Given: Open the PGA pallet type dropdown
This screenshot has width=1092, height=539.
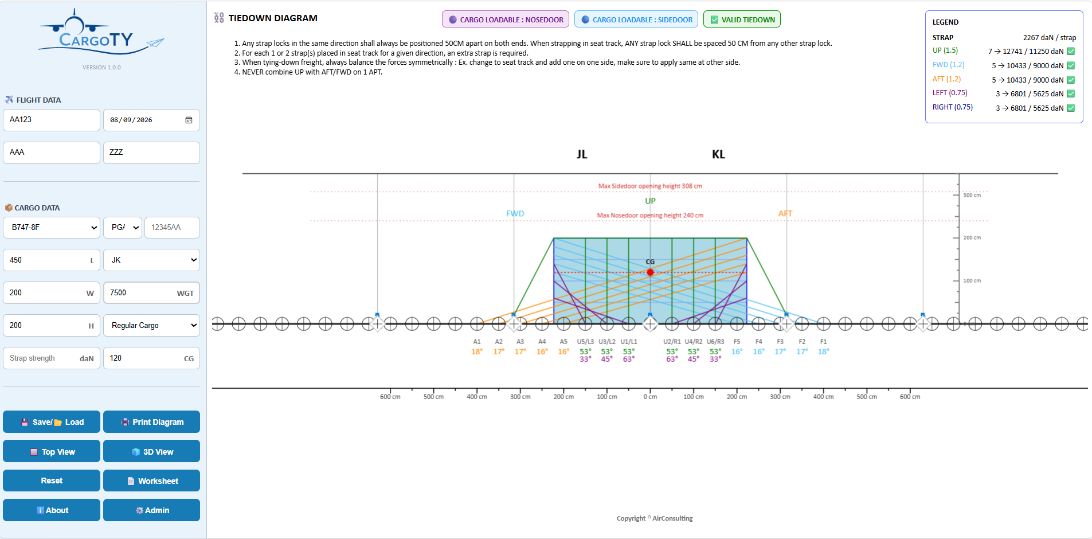Looking at the screenshot, I should pyautogui.click(x=123, y=228).
